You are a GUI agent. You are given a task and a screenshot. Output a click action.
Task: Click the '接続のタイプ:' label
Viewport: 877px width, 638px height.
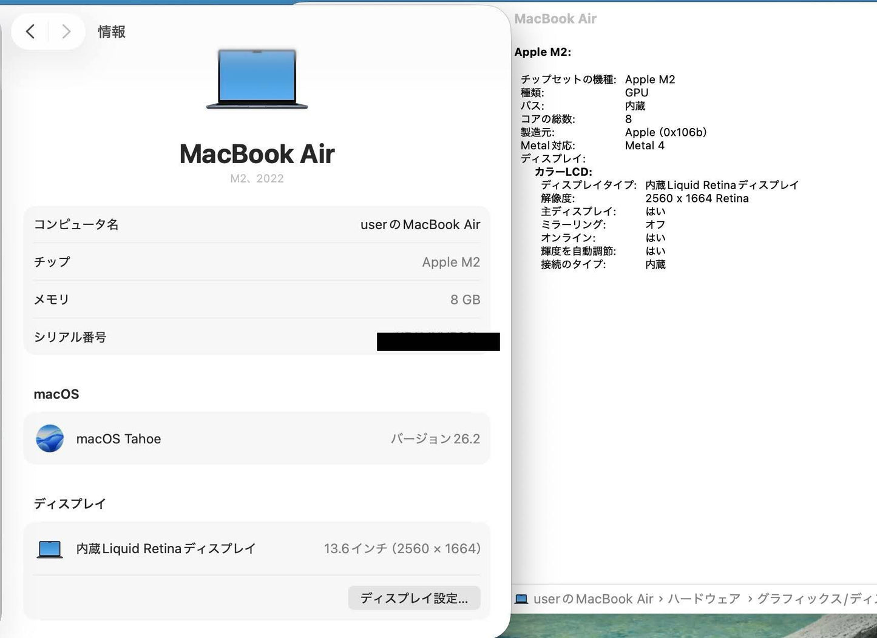coord(574,264)
